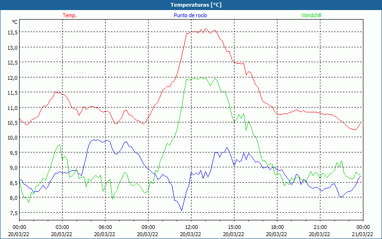Click the 09:00 time axis label
Image resolution: width=382 pixels, height=239 pixels.
148,228
